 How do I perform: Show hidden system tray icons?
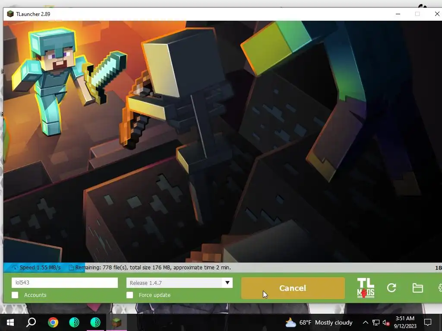point(365,322)
